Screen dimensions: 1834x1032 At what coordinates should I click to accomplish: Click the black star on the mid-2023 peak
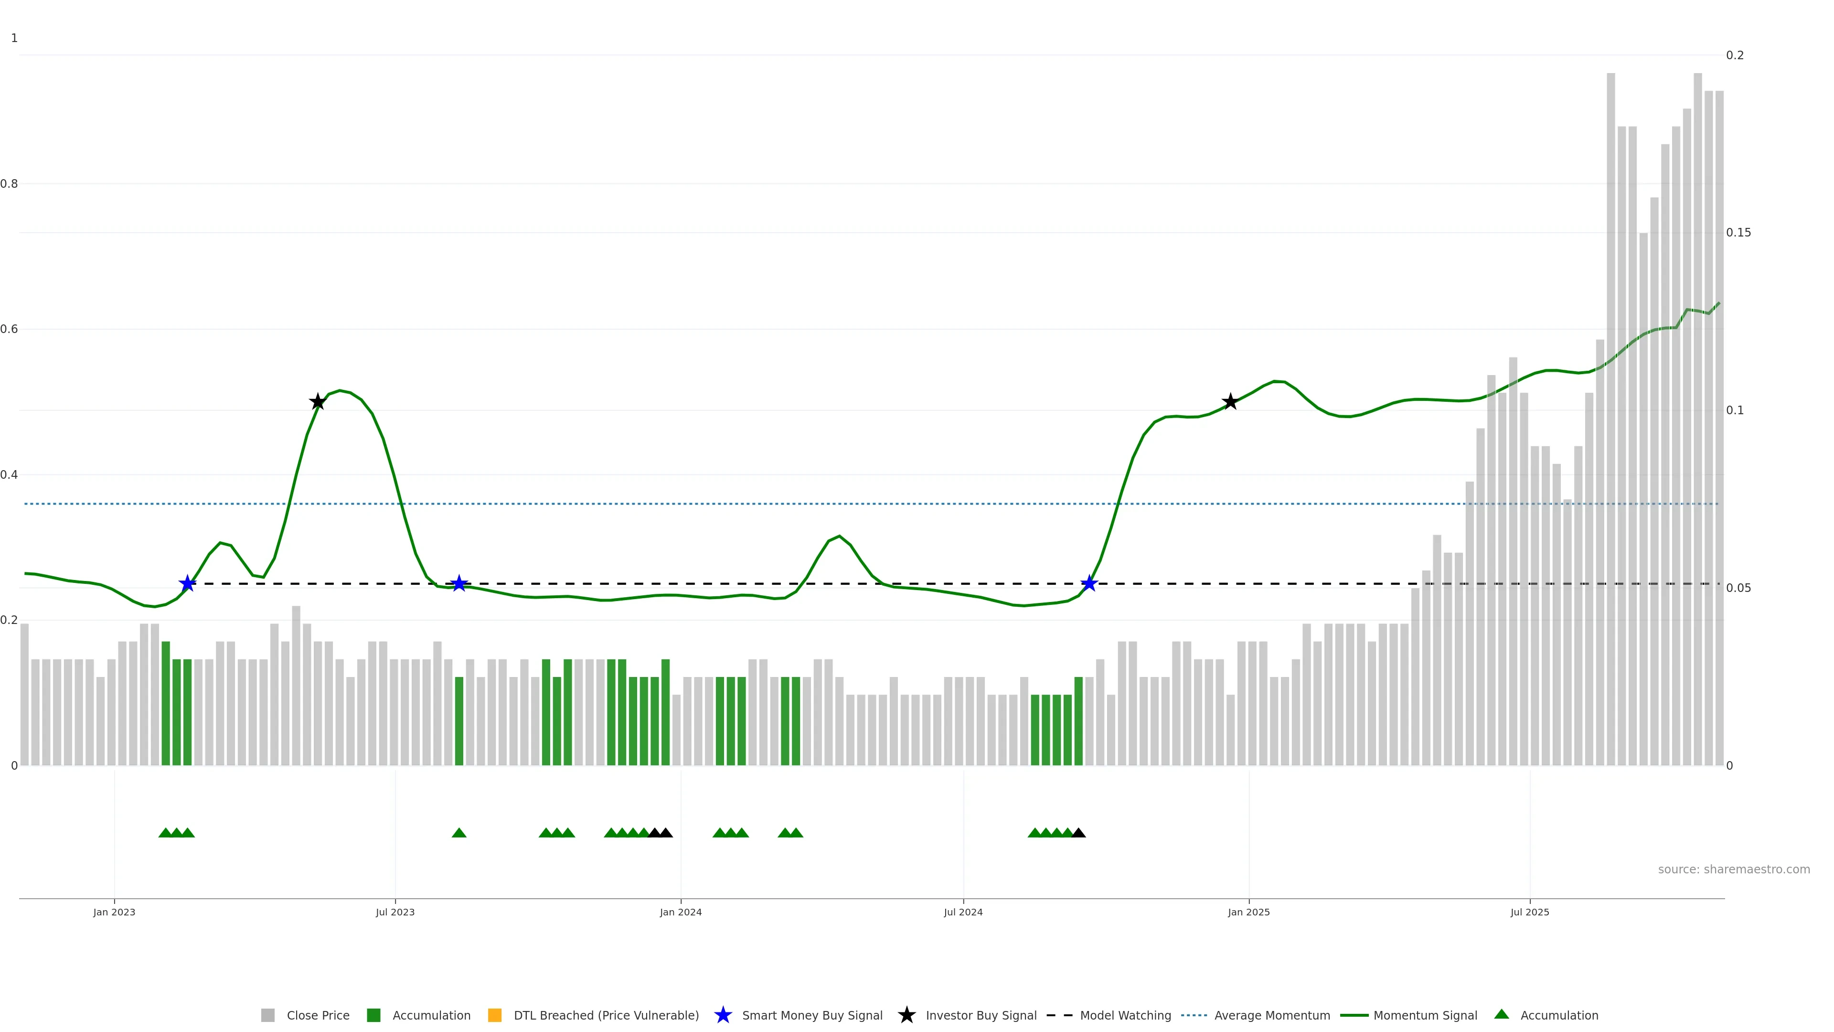tap(318, 402)
